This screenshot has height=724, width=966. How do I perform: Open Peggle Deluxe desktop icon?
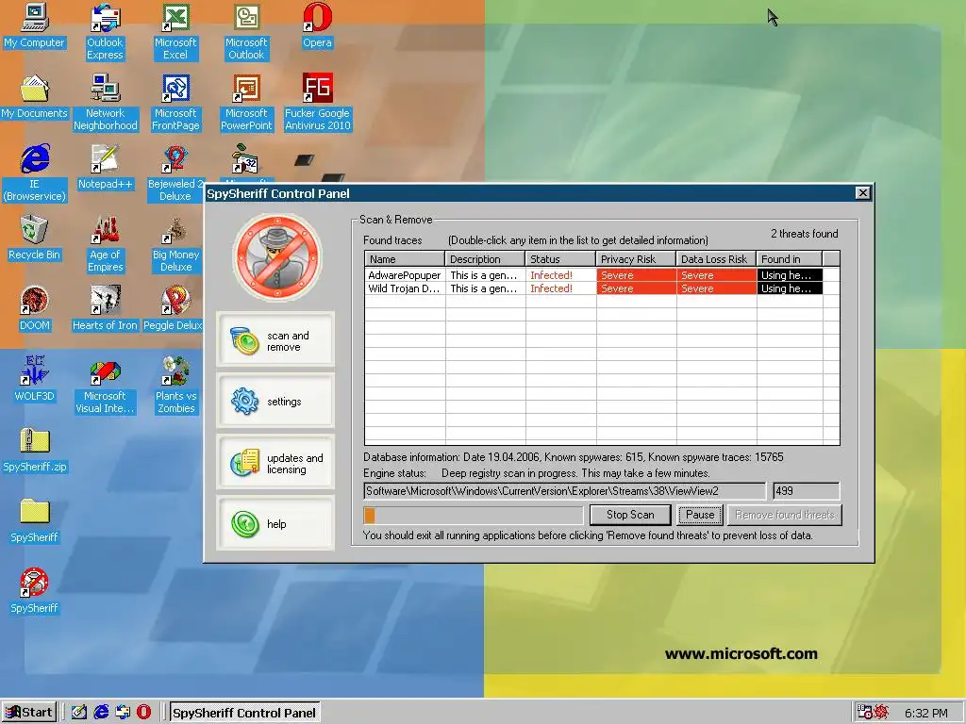pos(174,308)
